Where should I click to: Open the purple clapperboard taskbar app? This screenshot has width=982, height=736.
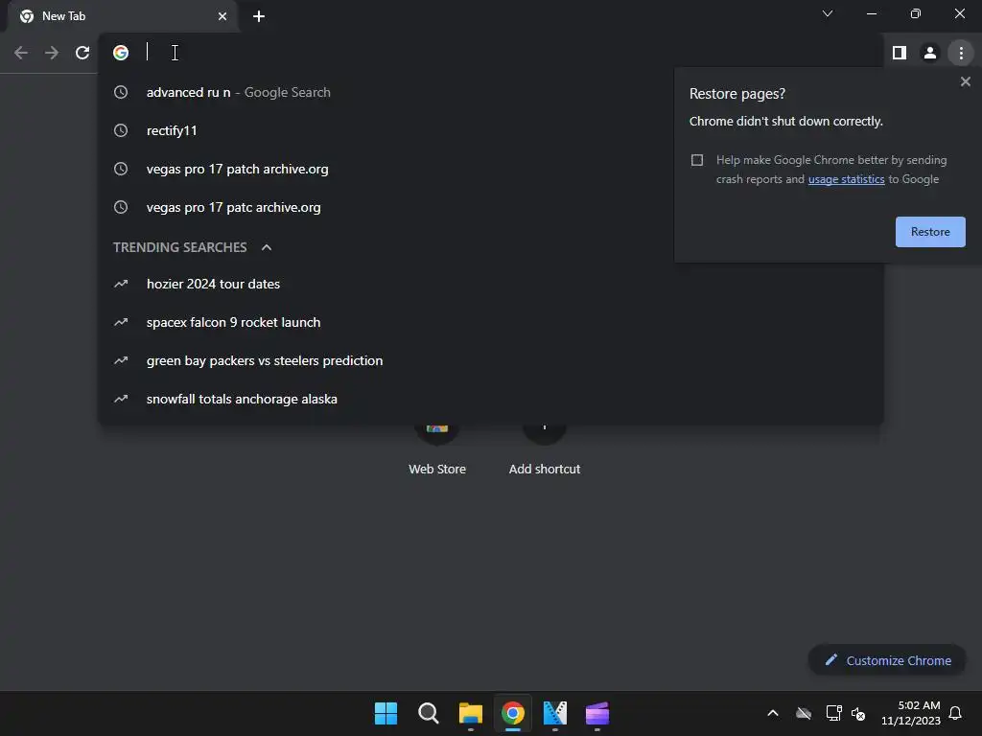coord(596,713)
